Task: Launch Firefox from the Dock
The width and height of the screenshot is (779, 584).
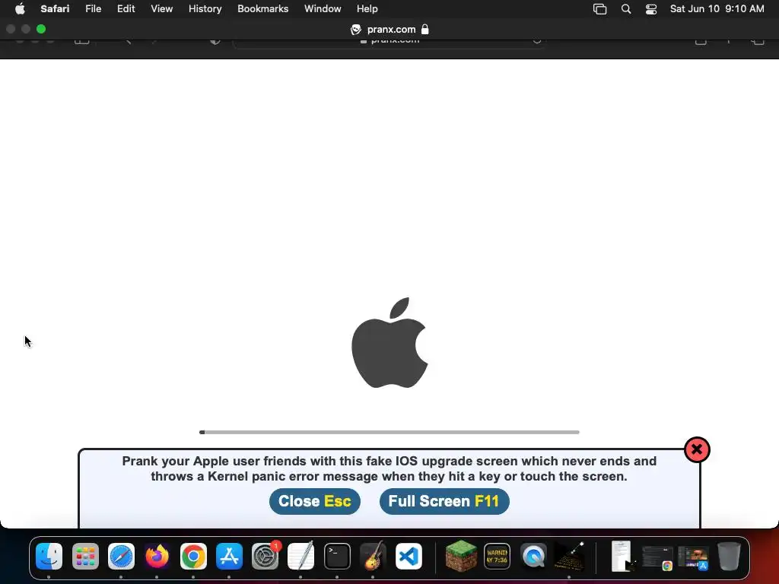Action: [157, 556]
